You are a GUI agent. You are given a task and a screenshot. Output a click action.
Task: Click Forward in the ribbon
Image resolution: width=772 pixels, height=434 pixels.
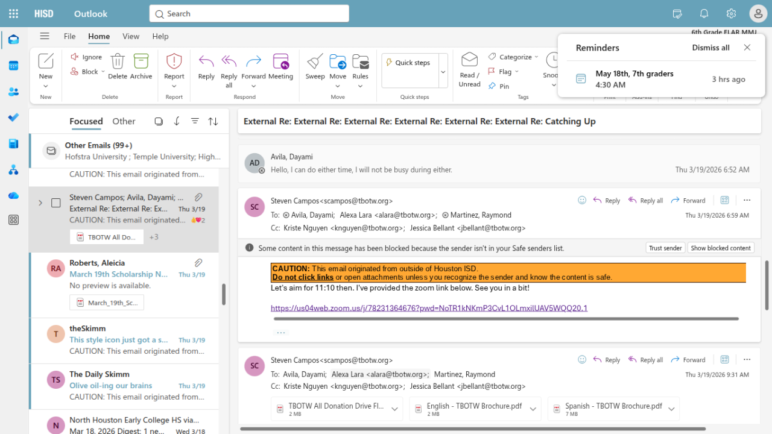[253, 66]
